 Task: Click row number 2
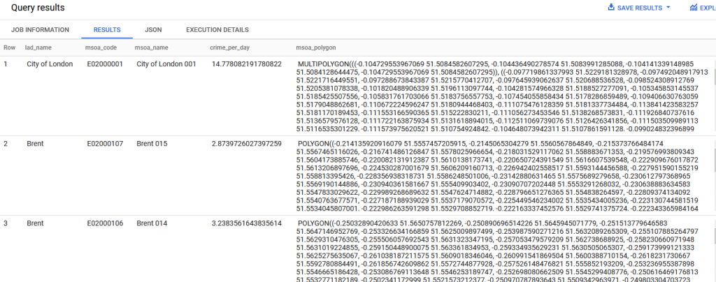pos(6,144)
